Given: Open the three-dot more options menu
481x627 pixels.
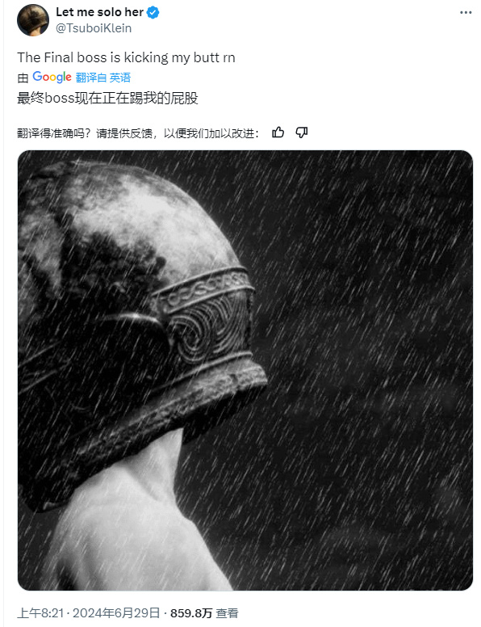Looking at the screenshot, I should 466,13.
